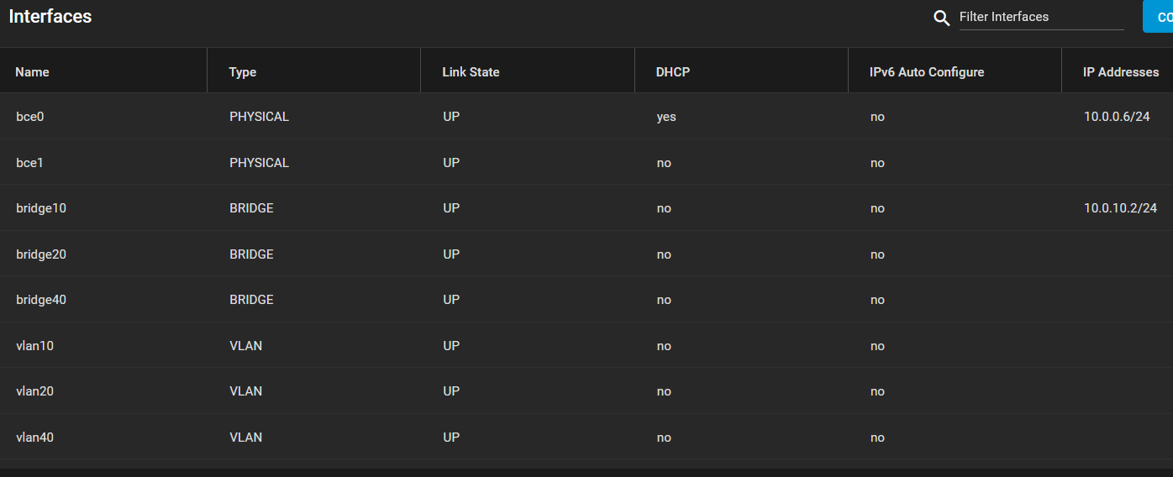Open the vlan20 interface row

pos(586,391)
